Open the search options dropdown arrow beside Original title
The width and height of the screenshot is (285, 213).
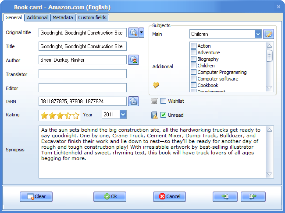[142, 33]
